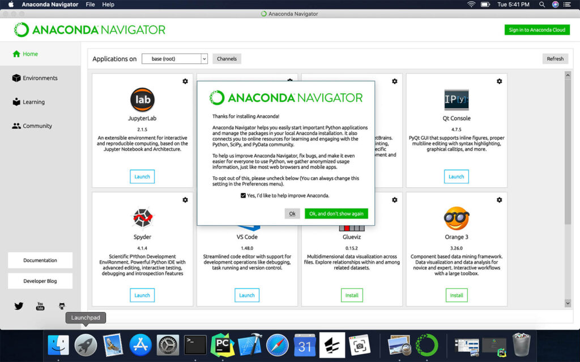Open Spyder card settings gear
This screenshot has width=580, height=362.
point(185,200)
